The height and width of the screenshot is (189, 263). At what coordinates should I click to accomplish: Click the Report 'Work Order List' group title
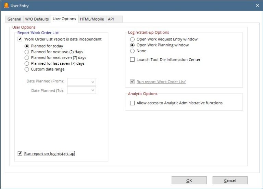[x=38, y=33]
